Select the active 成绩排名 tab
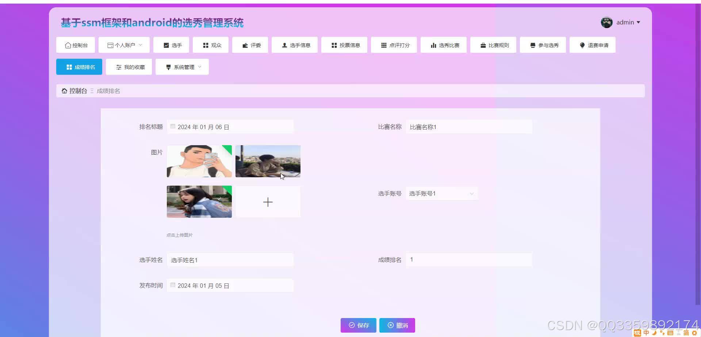The height and width of the screenshot is (337, 701). click(79, 67)
